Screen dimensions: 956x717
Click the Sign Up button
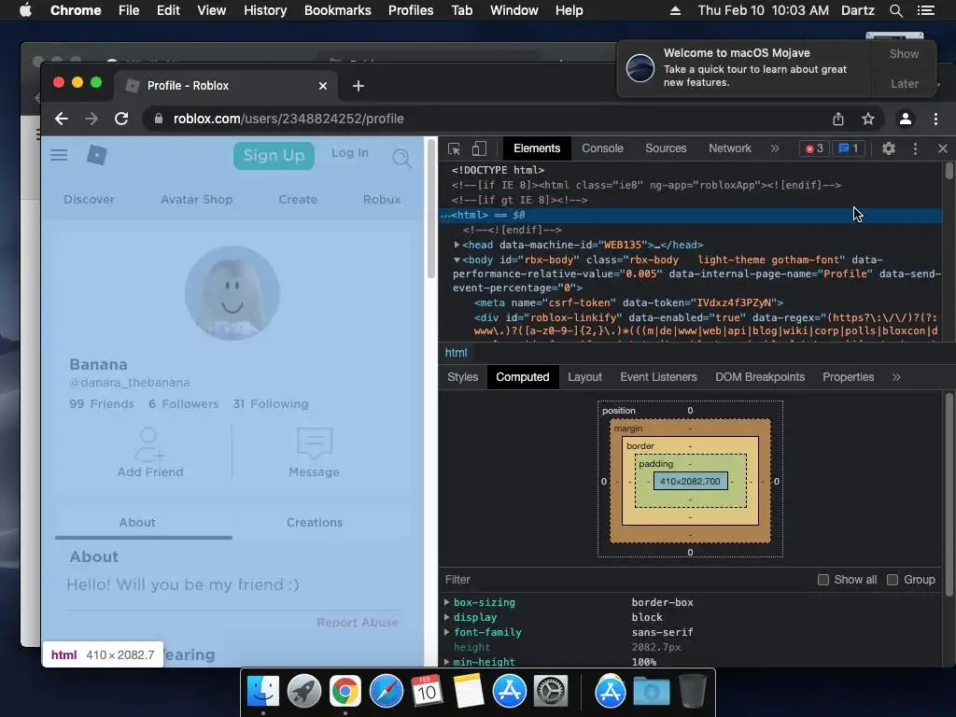(x=274, y=156)
